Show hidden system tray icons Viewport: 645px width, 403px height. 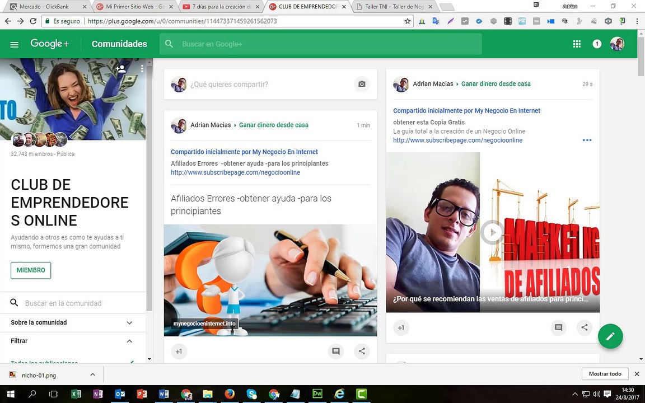click(x=575, y=395)
